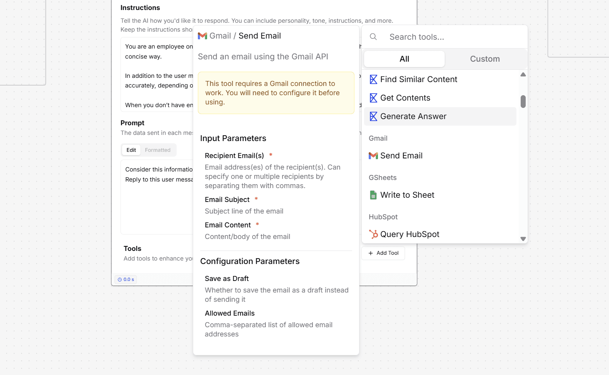Switch to the All tools tab
The image size is (609, 375).
(404, 59)
